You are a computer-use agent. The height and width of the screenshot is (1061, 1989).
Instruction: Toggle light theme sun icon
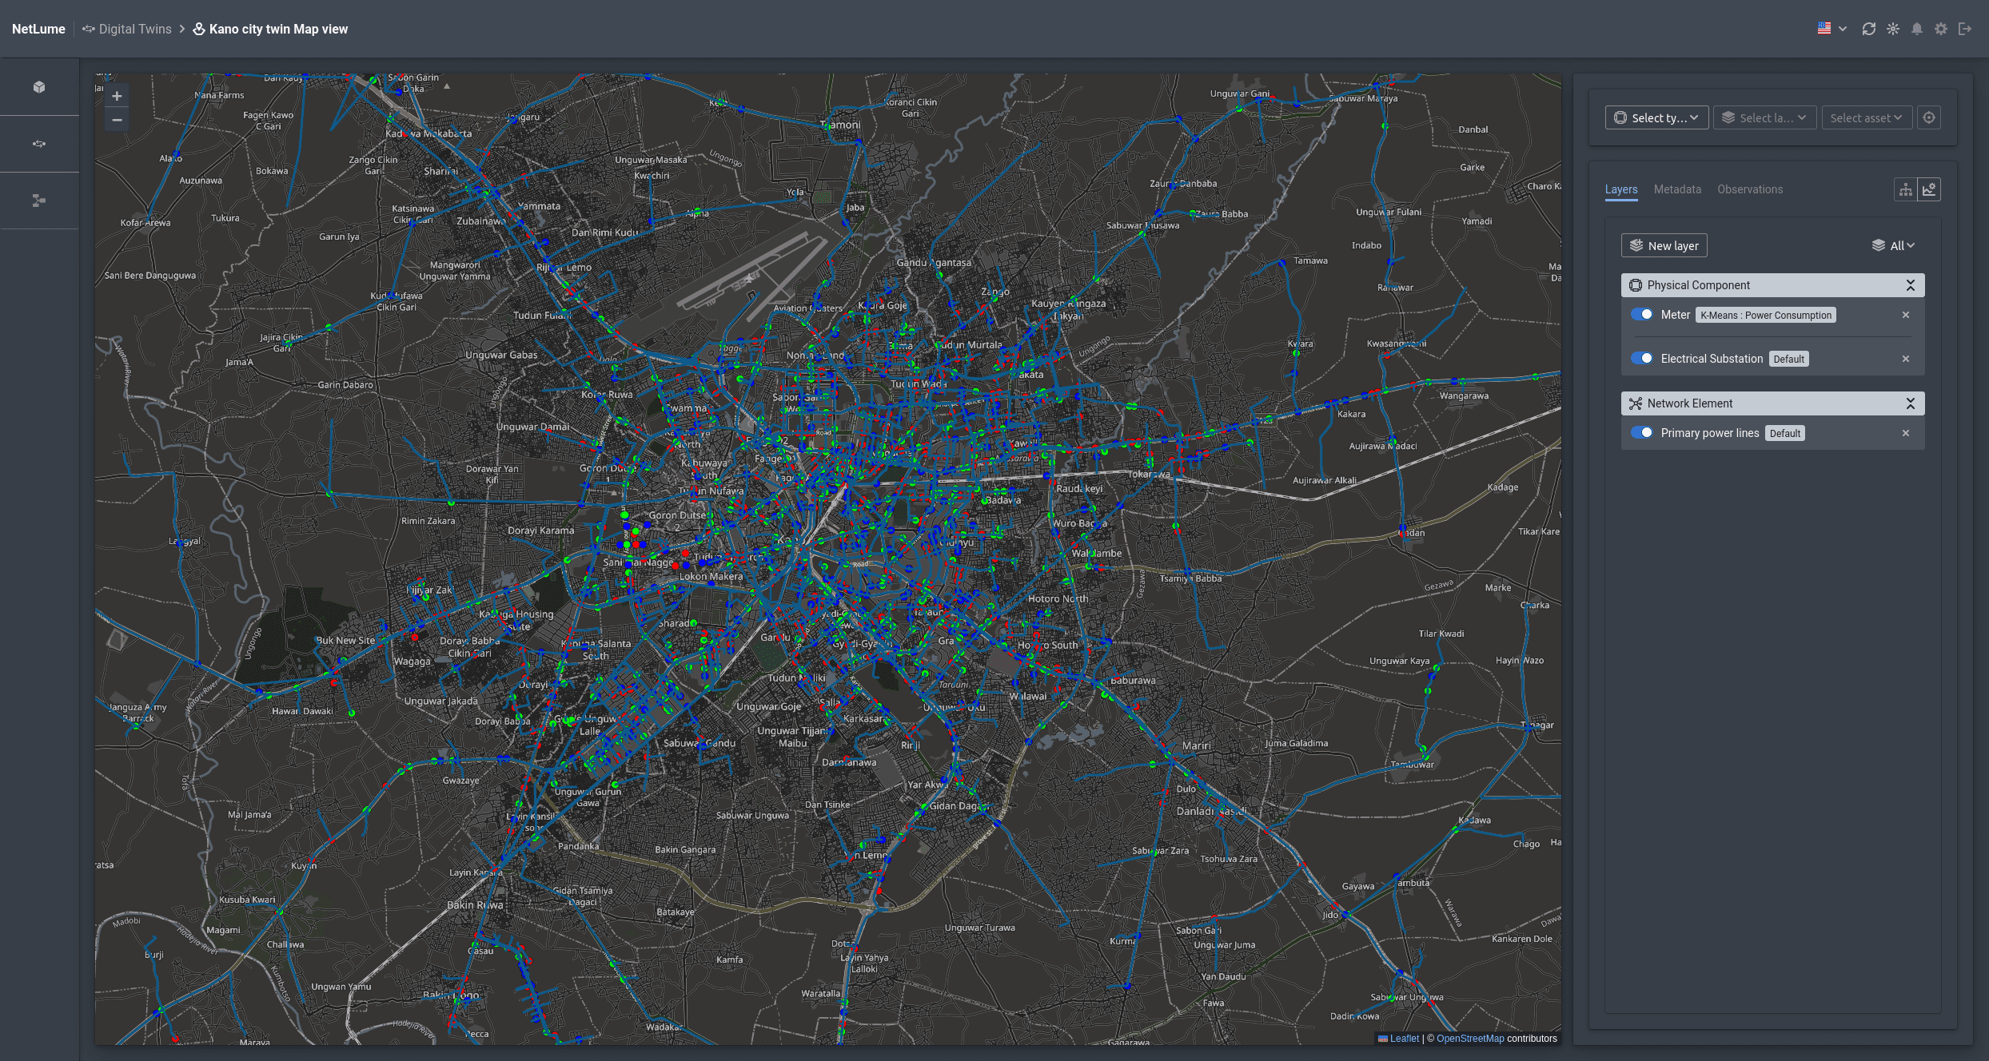(1893, 29)
